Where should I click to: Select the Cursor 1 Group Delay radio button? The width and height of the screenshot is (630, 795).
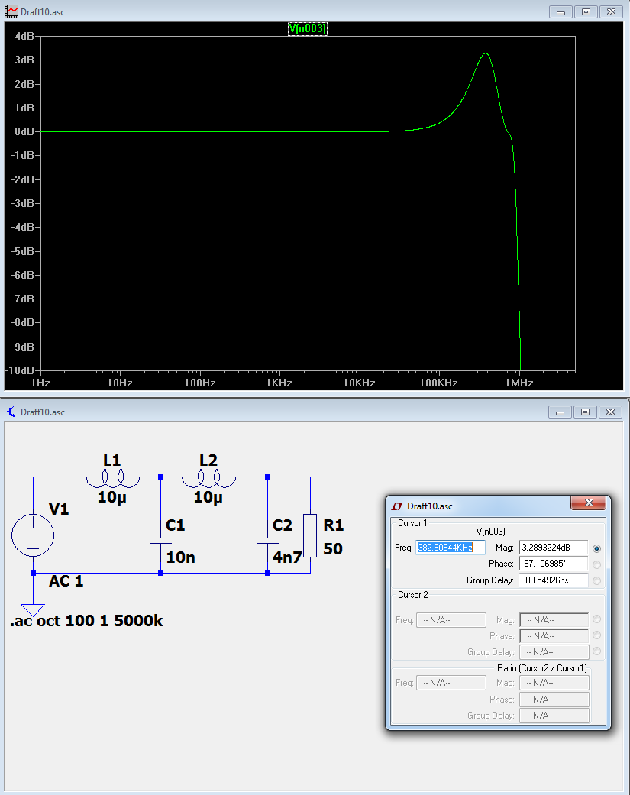point(596,580)
